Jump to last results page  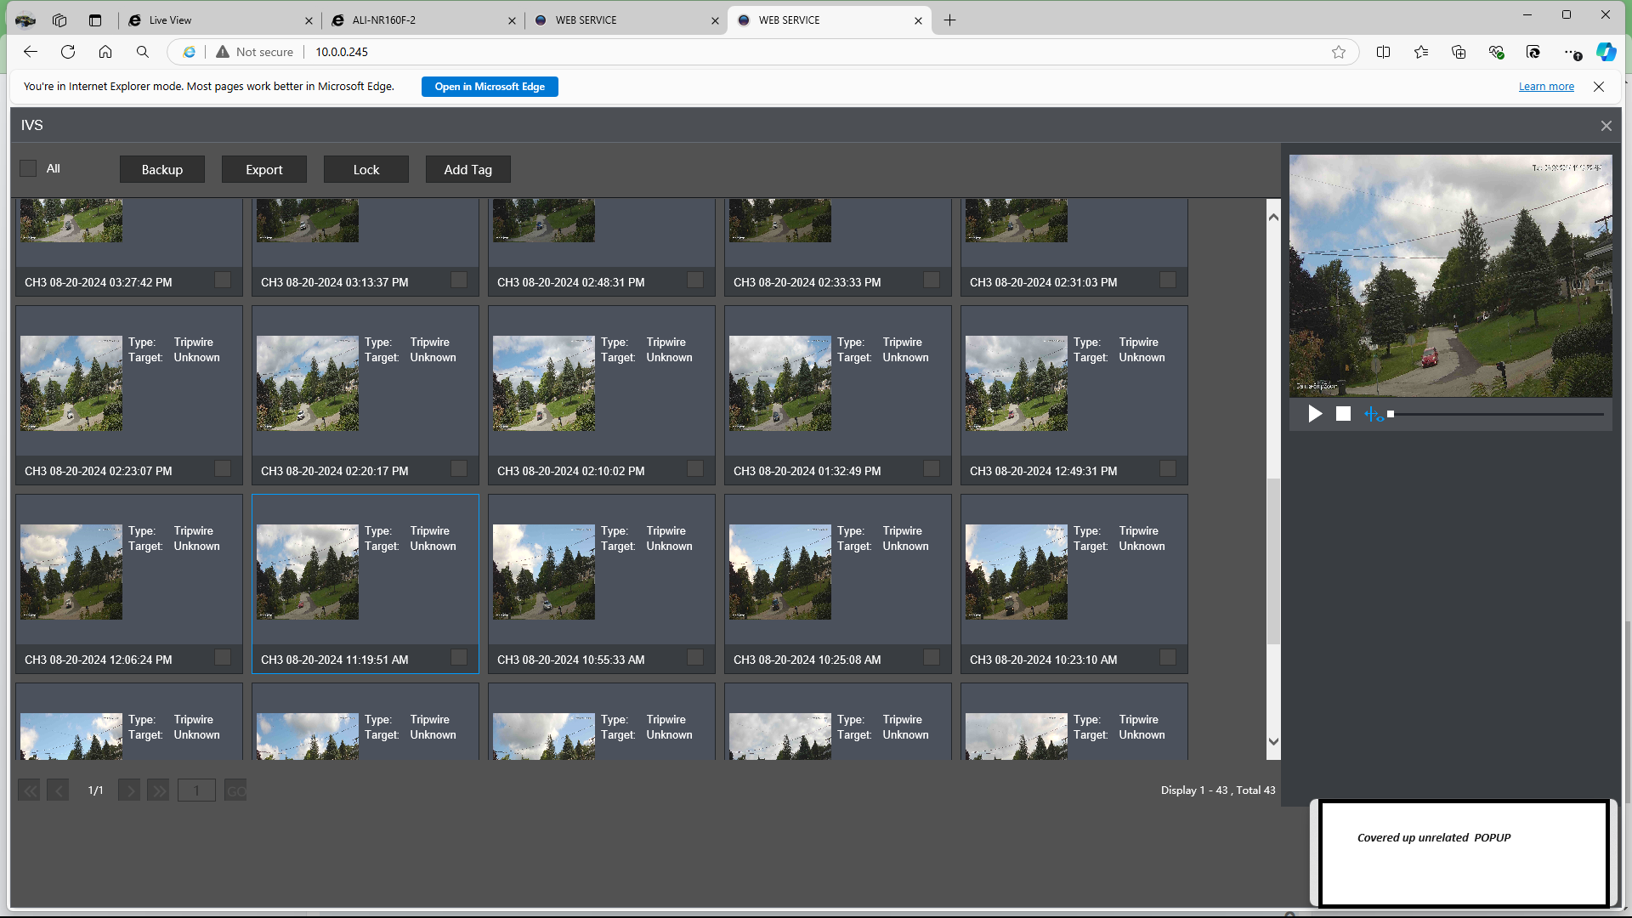(x=158, y=790)
